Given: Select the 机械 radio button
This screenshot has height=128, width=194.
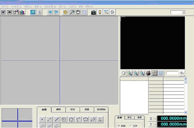Looking at the screenshot, I should pos(119,126).
